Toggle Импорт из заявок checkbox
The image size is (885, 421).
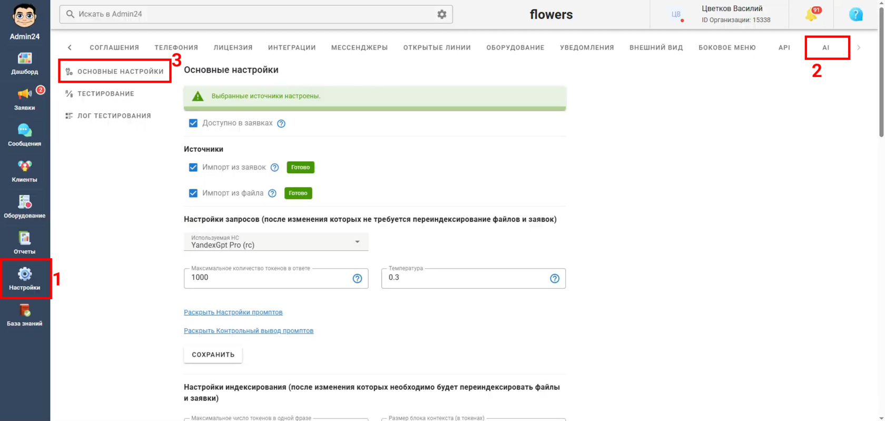[193, 168]
